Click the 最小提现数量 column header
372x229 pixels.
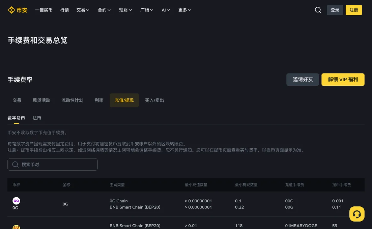pyautogui.click(x=246, y=185)
